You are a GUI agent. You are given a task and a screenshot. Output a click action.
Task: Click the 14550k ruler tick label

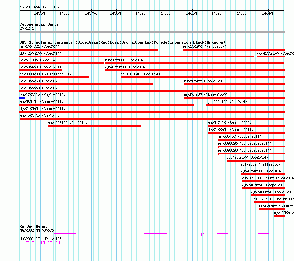[x=40, y=13]
